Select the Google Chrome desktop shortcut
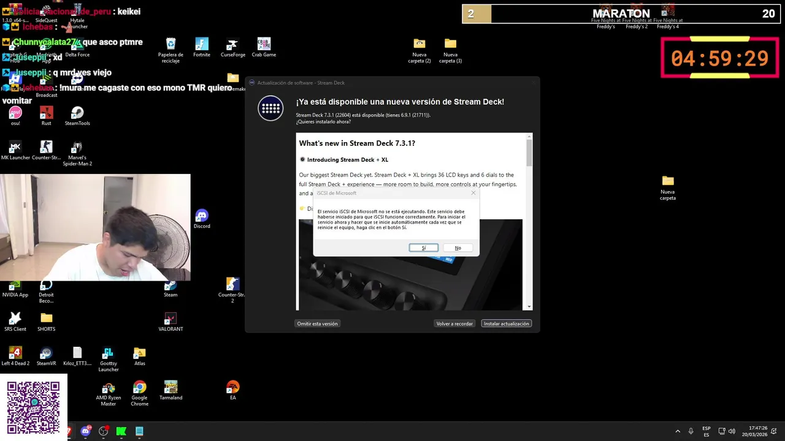Viewport: 785px width, 441px height. click(140, 393)
